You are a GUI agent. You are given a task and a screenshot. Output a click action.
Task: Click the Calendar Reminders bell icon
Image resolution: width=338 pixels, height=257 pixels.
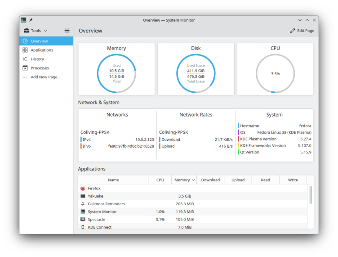tap(83, 204)
